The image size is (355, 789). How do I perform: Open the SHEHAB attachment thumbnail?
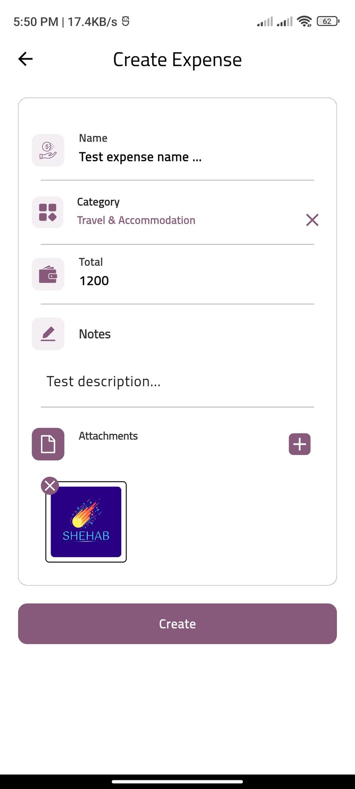coord(86,522)
